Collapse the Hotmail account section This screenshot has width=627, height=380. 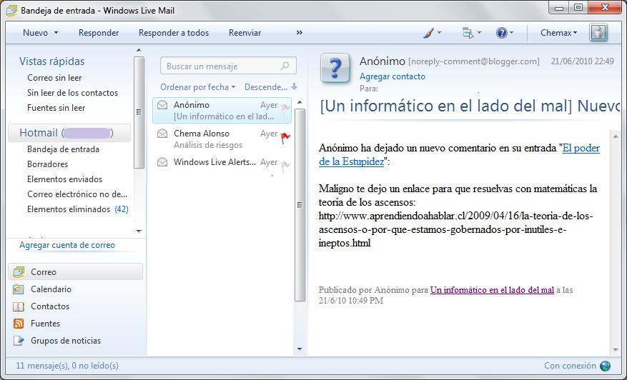click(x=69, y=133)
